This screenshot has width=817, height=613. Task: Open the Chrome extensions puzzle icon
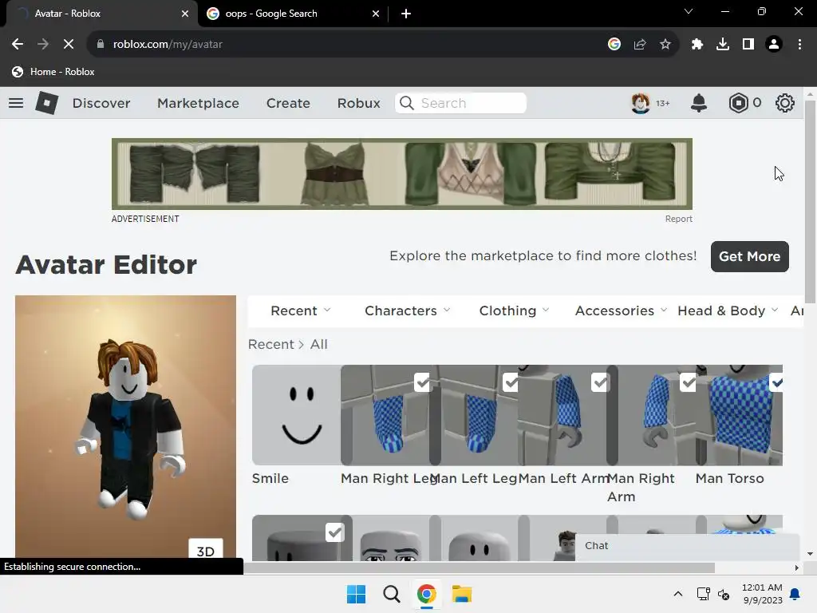[697, 45]
